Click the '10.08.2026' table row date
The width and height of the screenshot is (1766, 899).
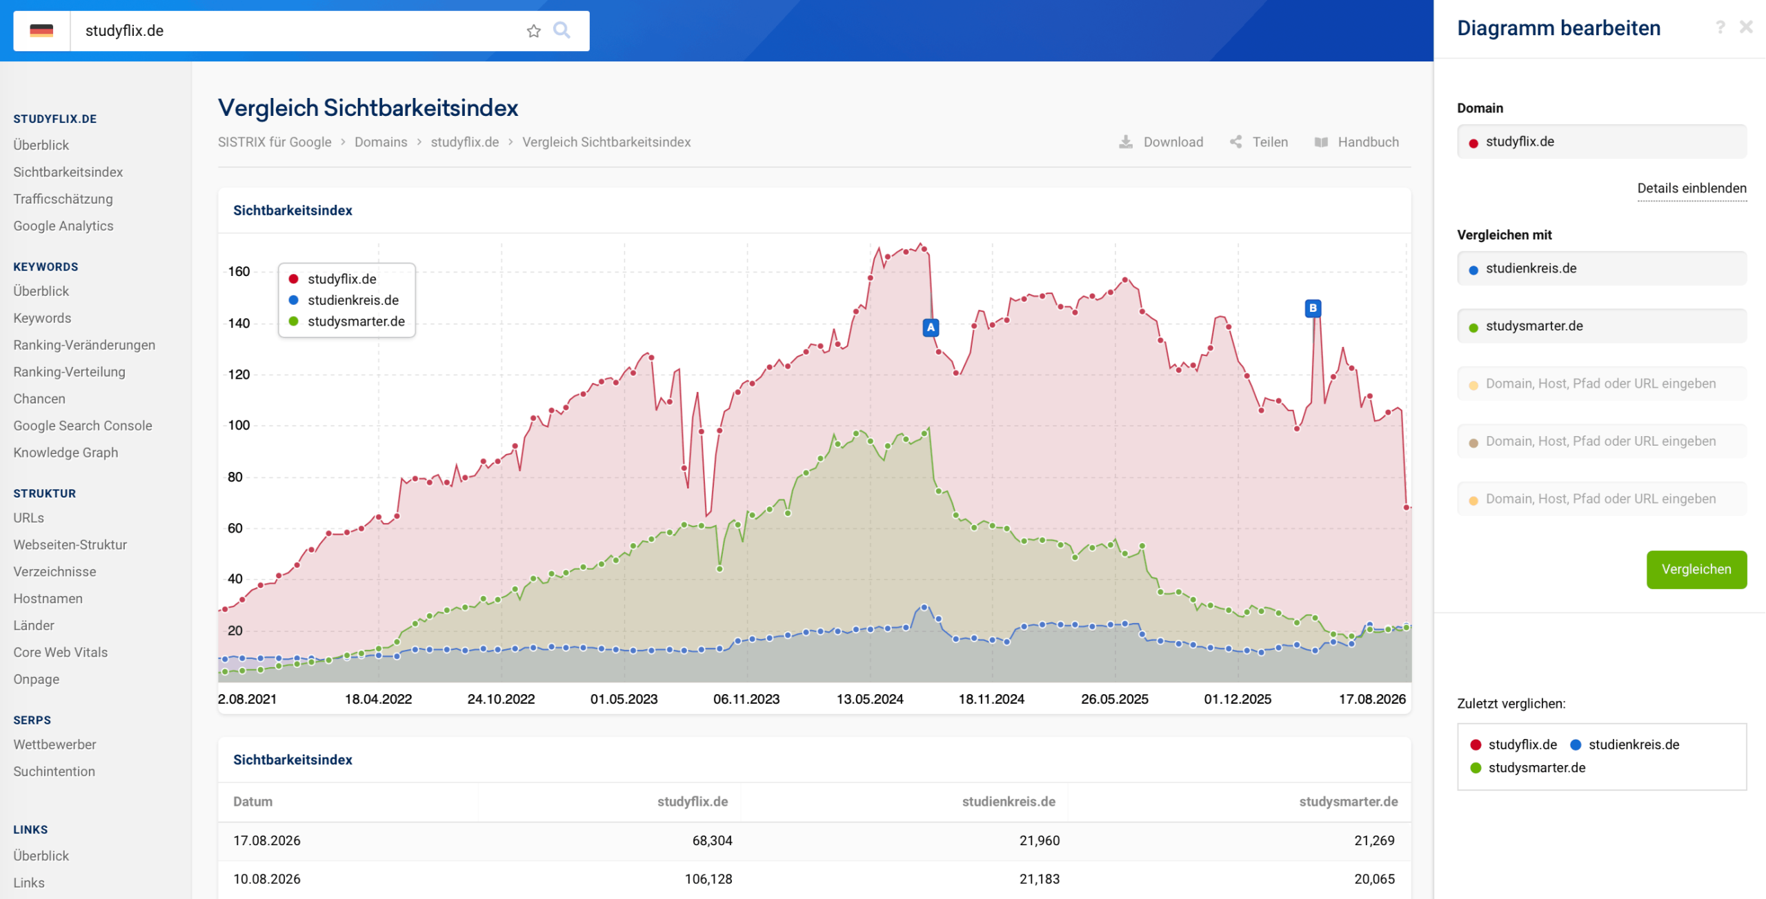click(267, 879)
